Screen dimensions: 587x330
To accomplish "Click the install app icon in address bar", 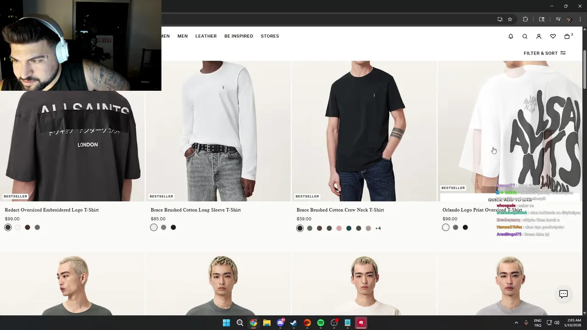I will coord(500,19).
